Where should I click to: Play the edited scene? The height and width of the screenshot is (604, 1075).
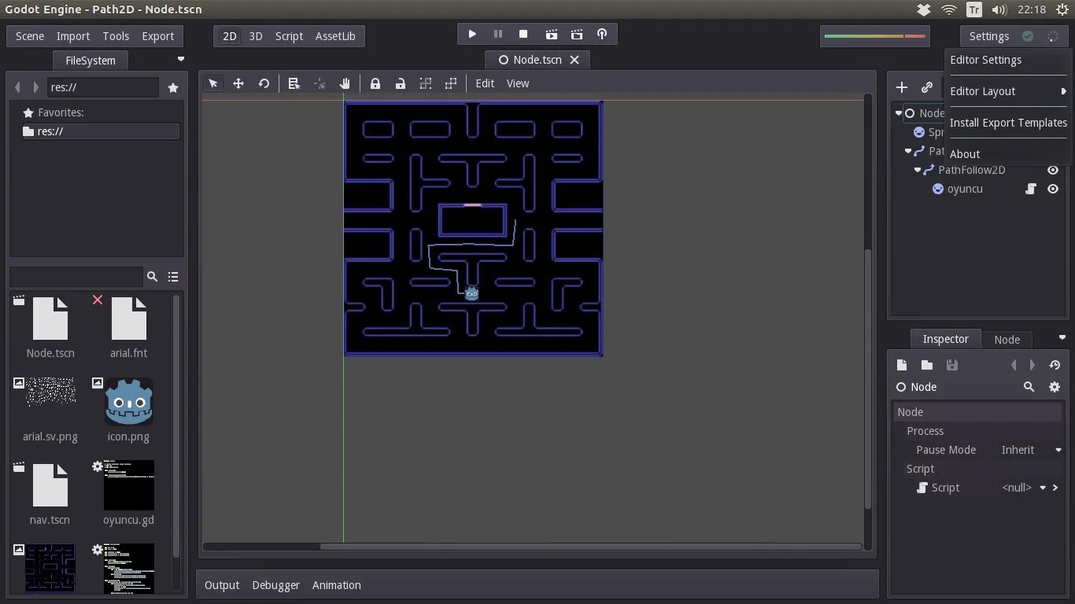(x=552, y=34)
